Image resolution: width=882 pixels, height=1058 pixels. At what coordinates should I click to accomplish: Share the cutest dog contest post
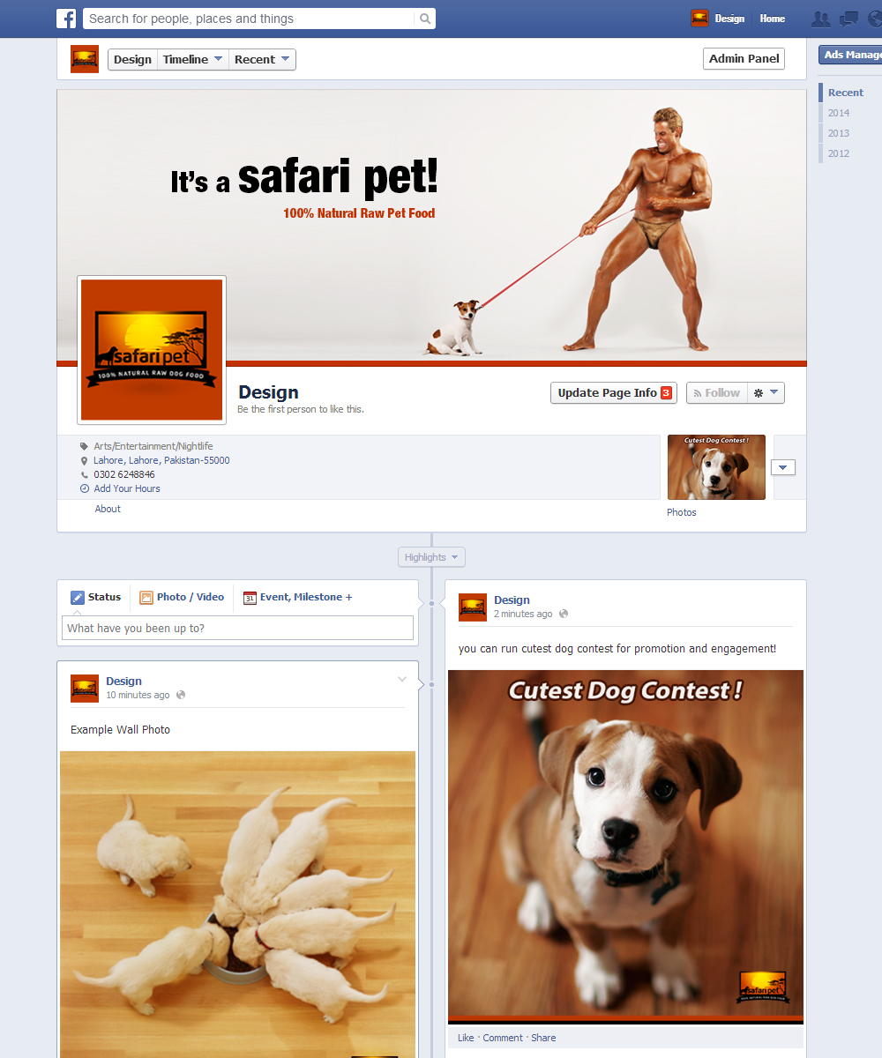tap(543, 1038)
